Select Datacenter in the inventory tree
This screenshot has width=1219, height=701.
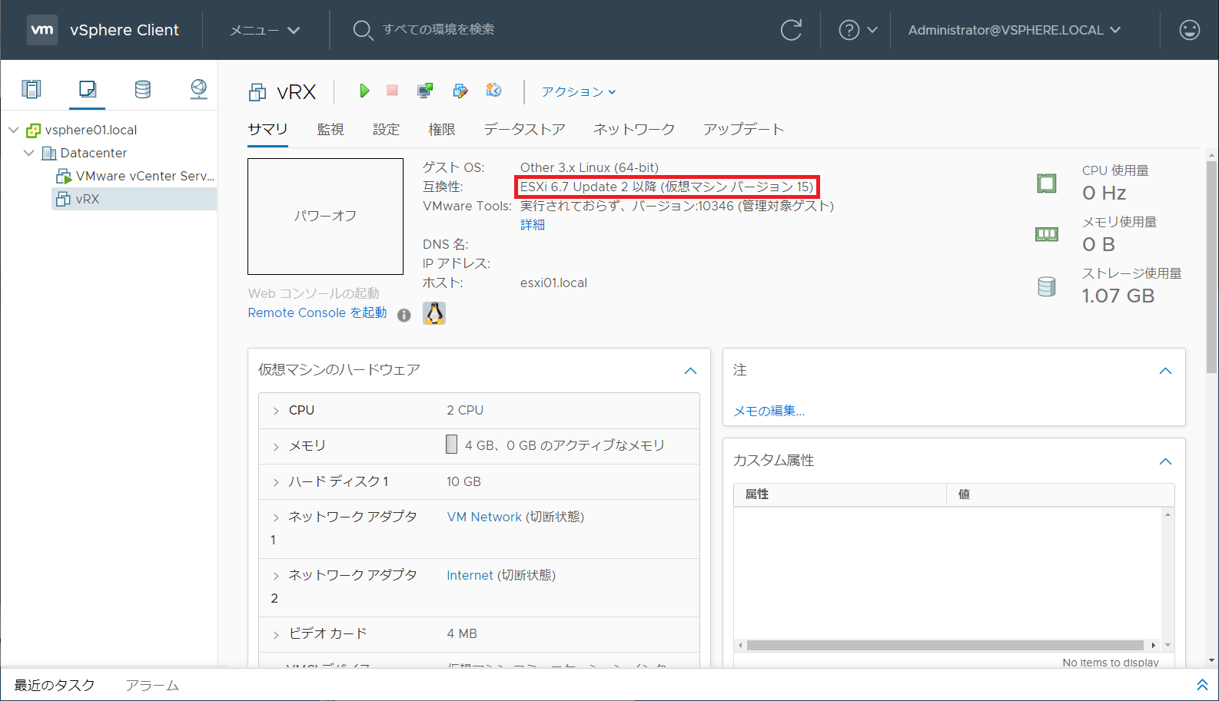click(x=94, y=153)
